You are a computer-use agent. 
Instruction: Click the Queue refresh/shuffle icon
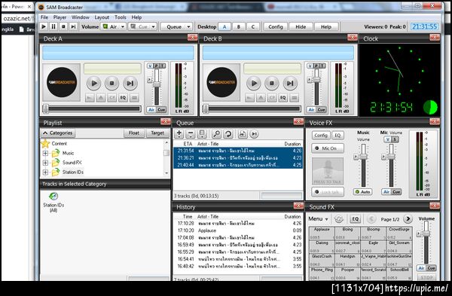coord(228,134)
